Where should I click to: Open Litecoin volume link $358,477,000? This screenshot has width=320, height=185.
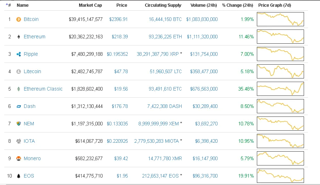click(x=204, y=71)
